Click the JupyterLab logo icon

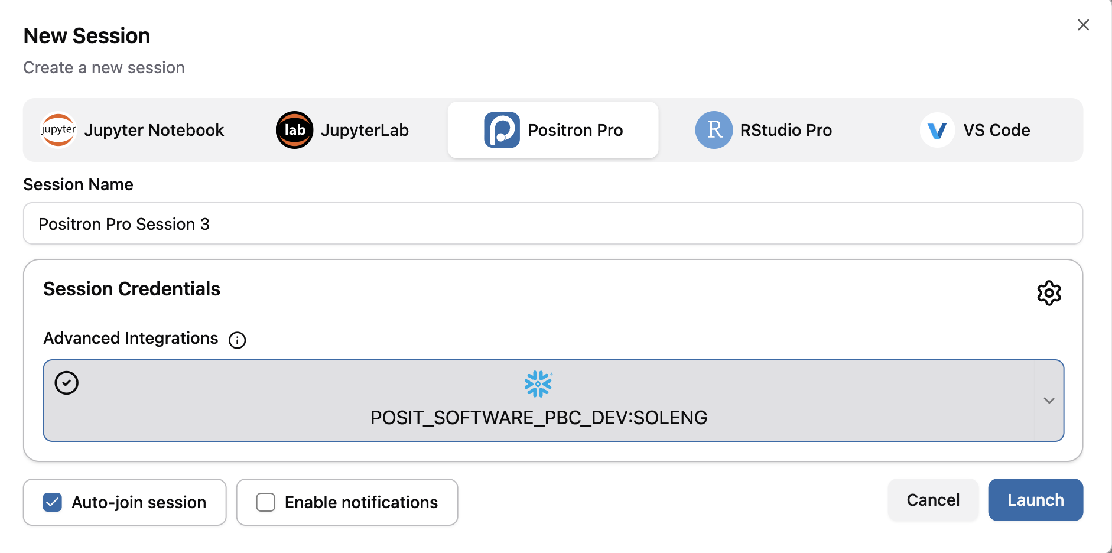pyautogui.click(x=294, y=130)
